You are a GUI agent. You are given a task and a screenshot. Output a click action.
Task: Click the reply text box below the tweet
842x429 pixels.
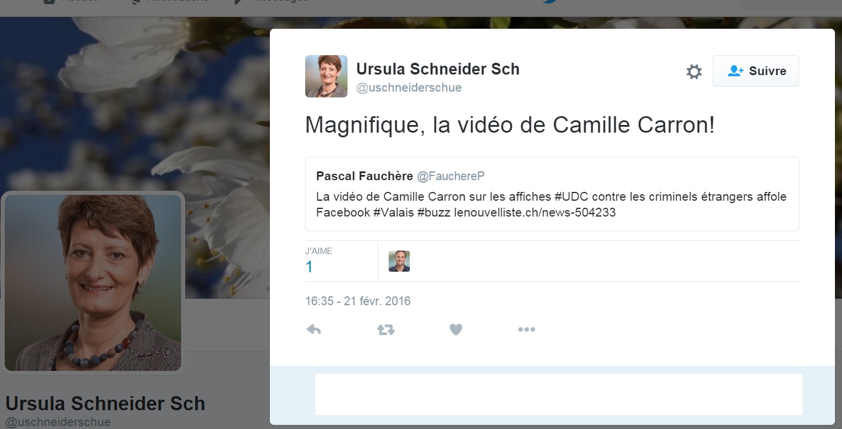click(x=559, y=394)
